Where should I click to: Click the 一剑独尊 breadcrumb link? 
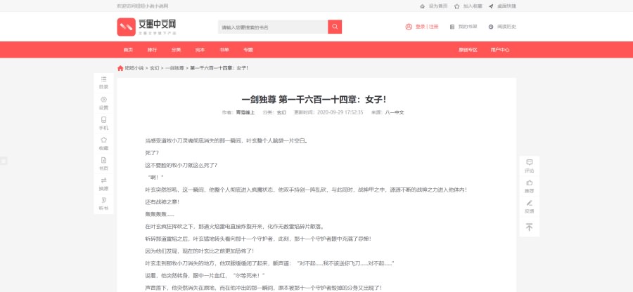[x=174, y=68]
